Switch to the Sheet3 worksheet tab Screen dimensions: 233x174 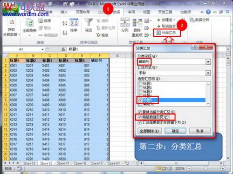(63, 163)
